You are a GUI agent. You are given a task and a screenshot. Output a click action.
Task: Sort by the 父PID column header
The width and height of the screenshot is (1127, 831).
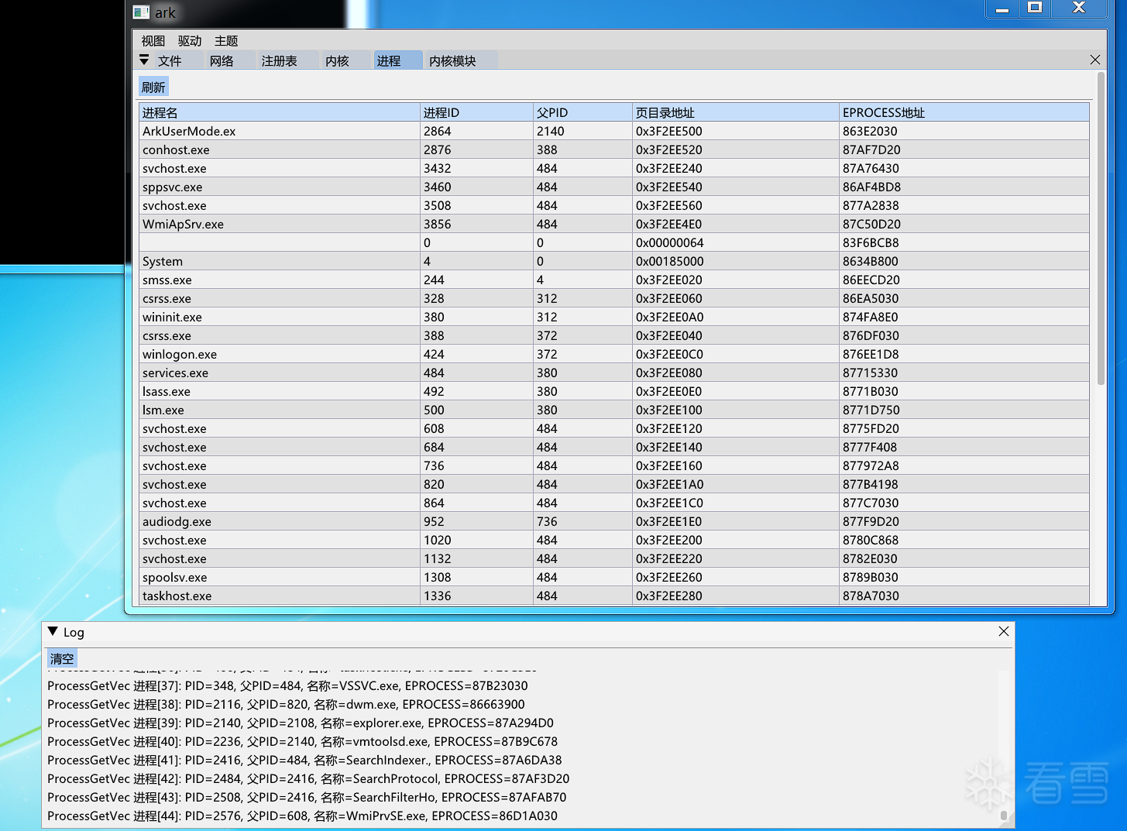(x=582, y=112)
